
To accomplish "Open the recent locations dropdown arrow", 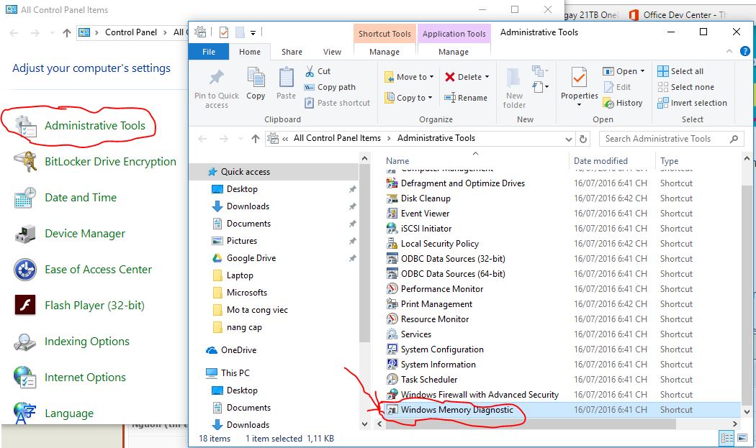I will 240,140.
